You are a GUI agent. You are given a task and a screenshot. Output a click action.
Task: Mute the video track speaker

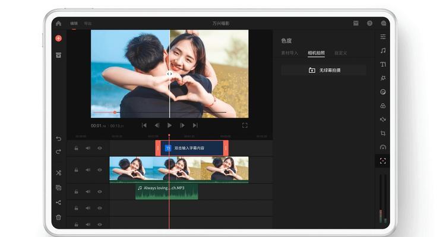pyautogui.click(x=88, y=170)
